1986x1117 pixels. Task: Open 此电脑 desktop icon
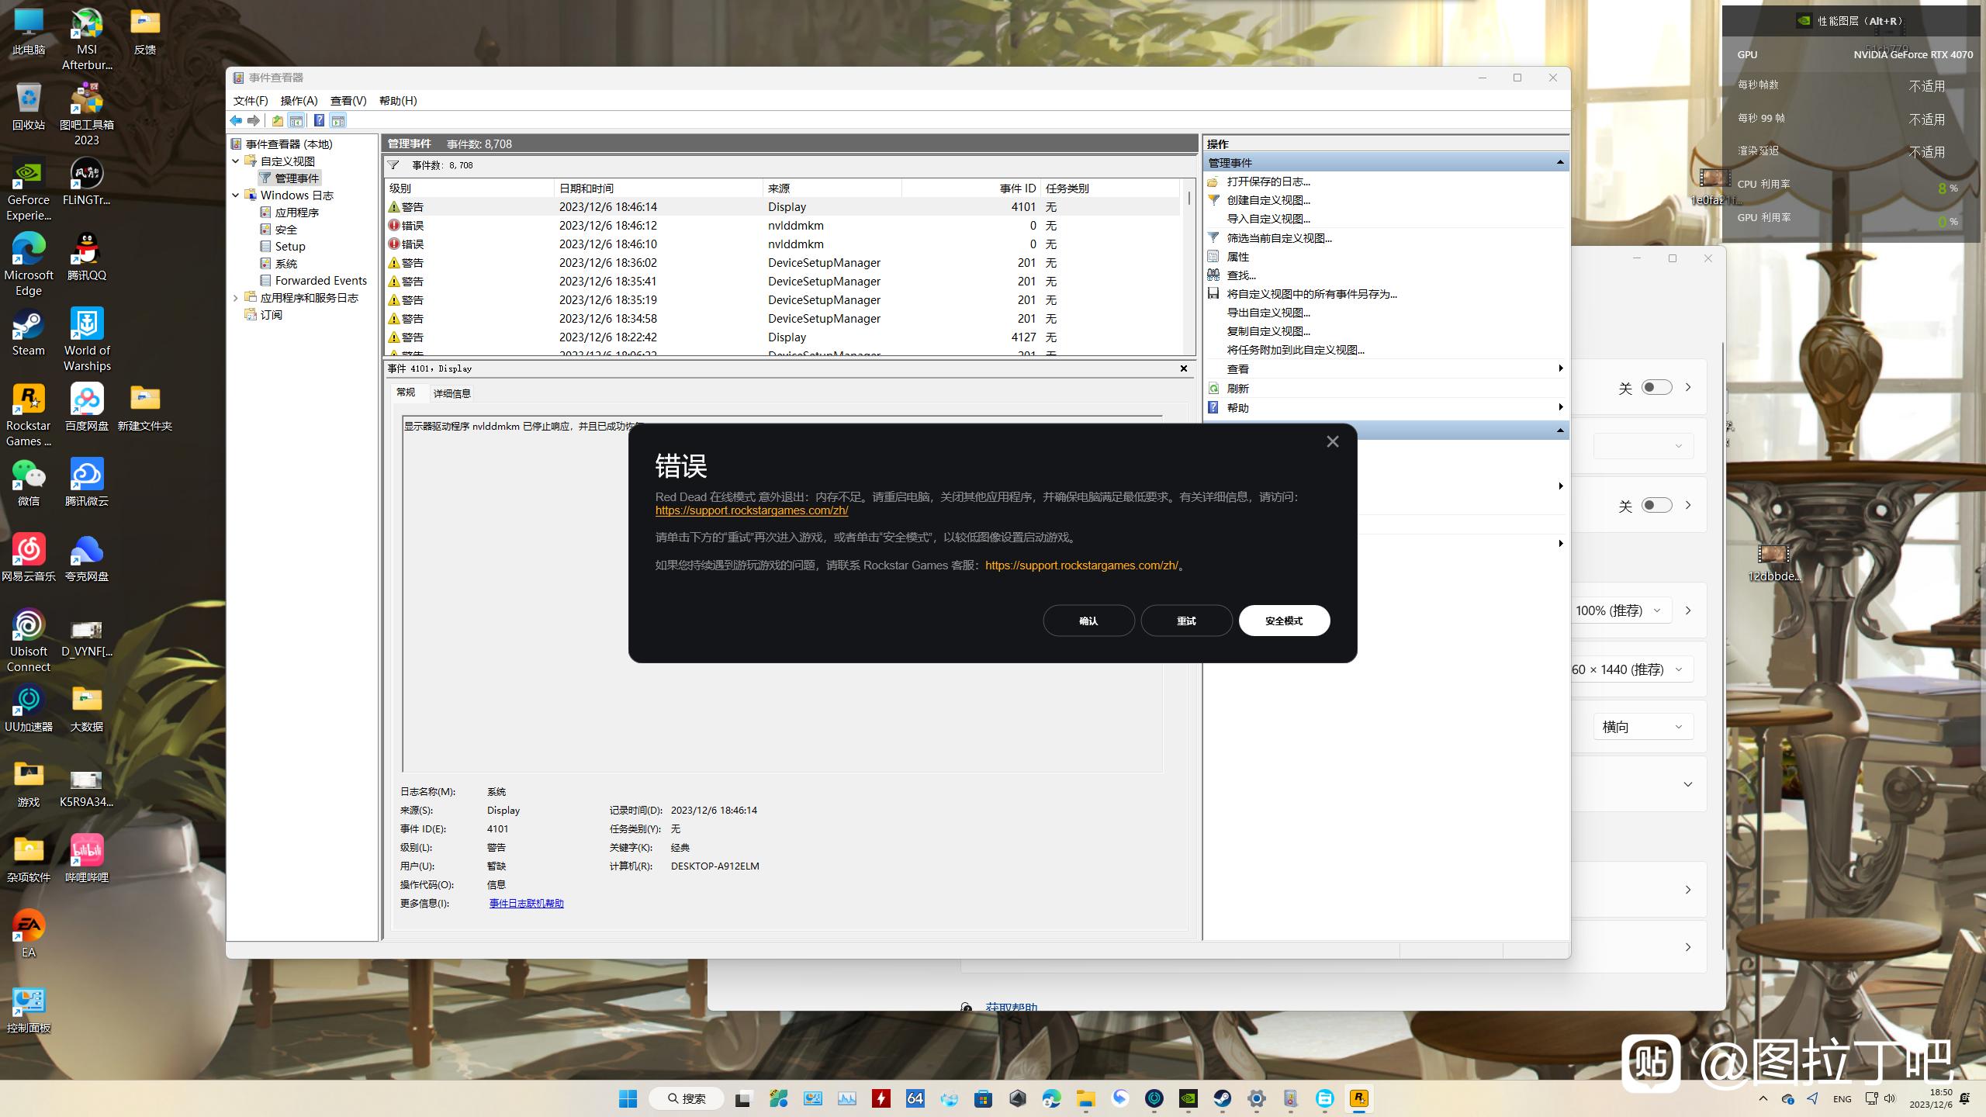[29, 33]
